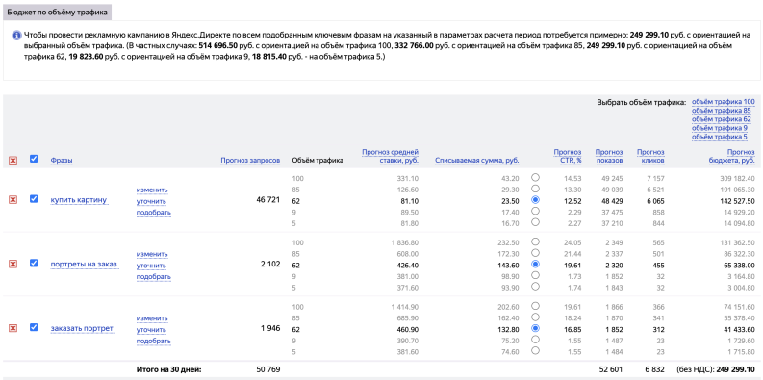Select traffic volume 85 radio for 'купить картину'
This screenshot has height=380, width=763.
click(535, 189)
